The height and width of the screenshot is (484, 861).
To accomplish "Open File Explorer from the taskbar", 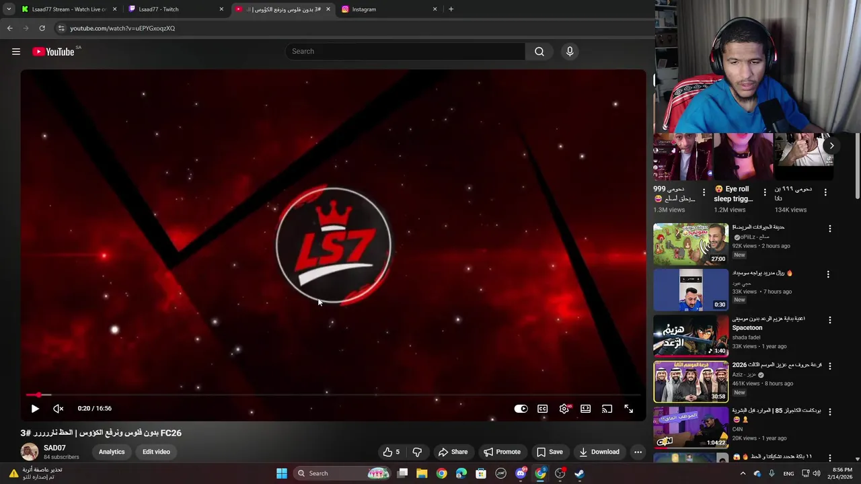I will (422, 473).
